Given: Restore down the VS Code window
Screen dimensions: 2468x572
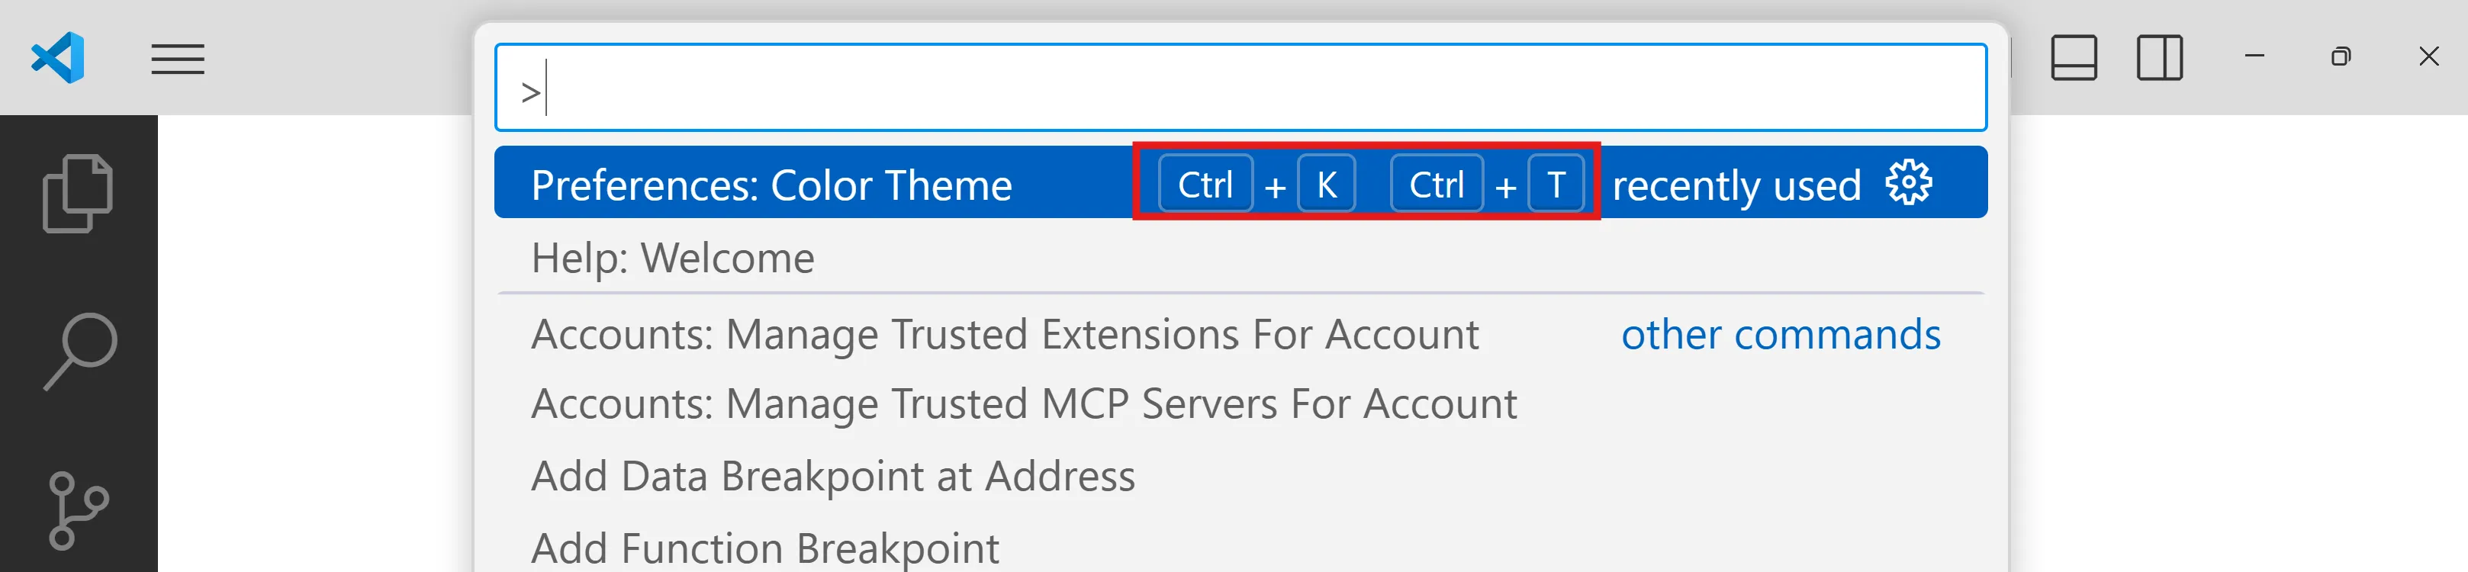Looking at the screenshot, I should click(x=2341, y=57).
